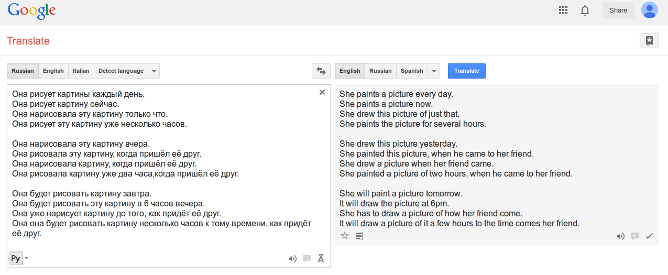Select Spanish as target language
Image resolution: width=668 pixels, height=275 pixels.
pos(412,71)
